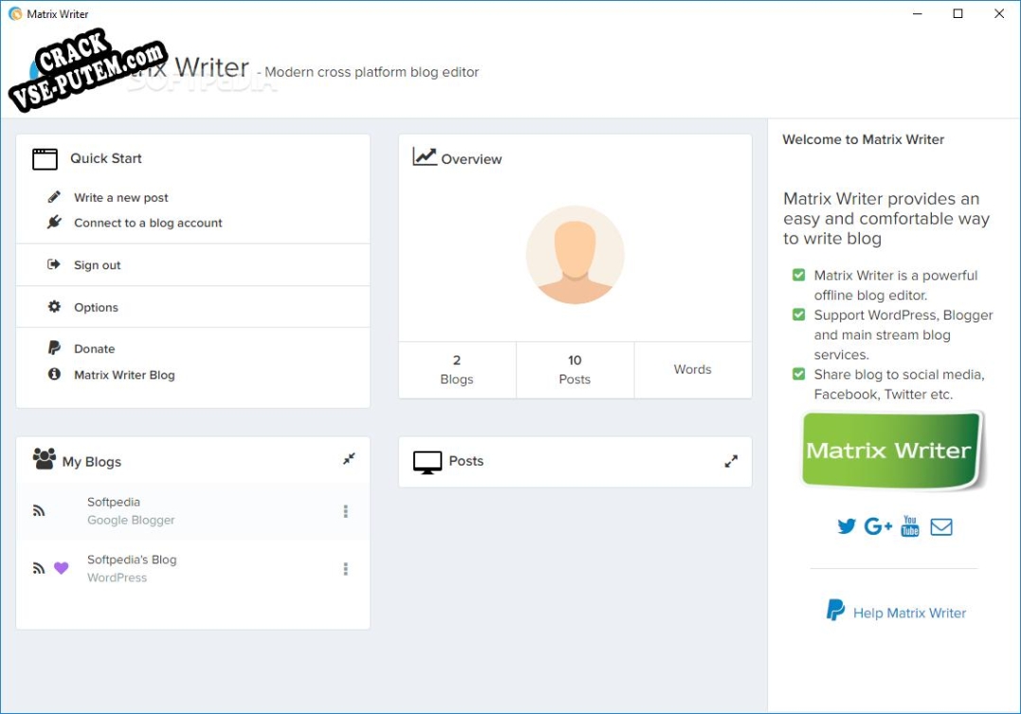The width and height of the screenshot is (1021, 714).
Task: Click the Matrix Writer title bar app icon
Action: pos(15,13)
